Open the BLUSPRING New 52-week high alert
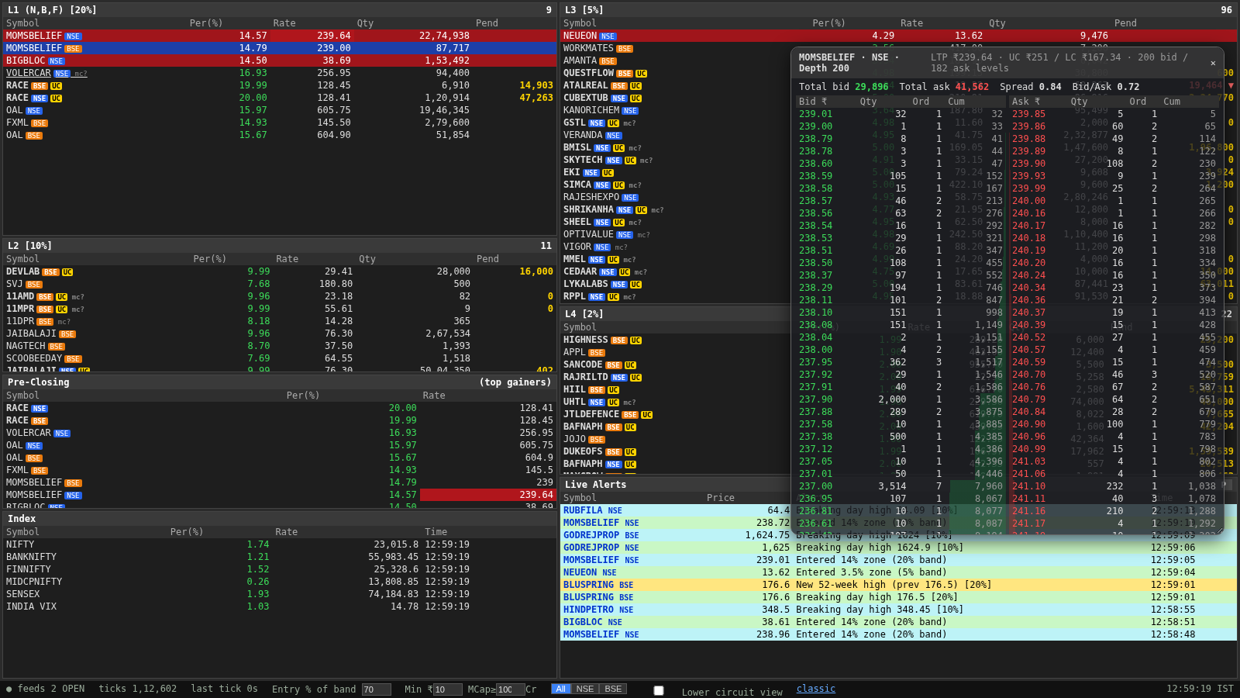The height and width of the screenshot is (698, 1240). click(898, 585)
